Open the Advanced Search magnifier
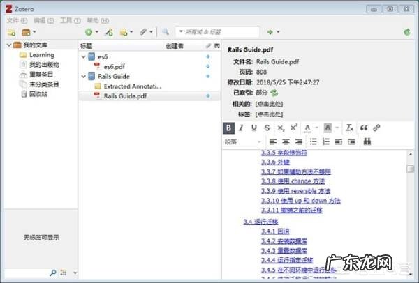 click(166, 32)
